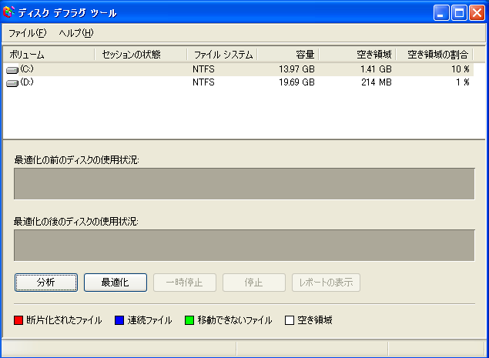Click red 断片化されたファイル legend swatch
The height and width of the screenshot is (358, 489).
tap(18, 320)
